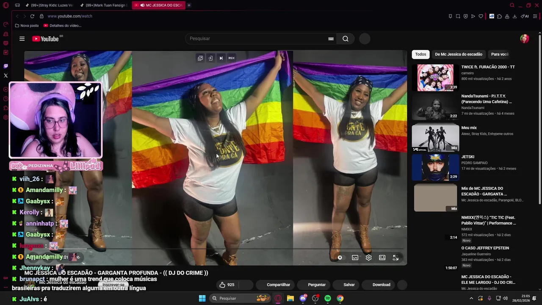This screenshot has height=305, width=542.
Task: Open Spotify from the taskbar
Action: click(328, 298)
